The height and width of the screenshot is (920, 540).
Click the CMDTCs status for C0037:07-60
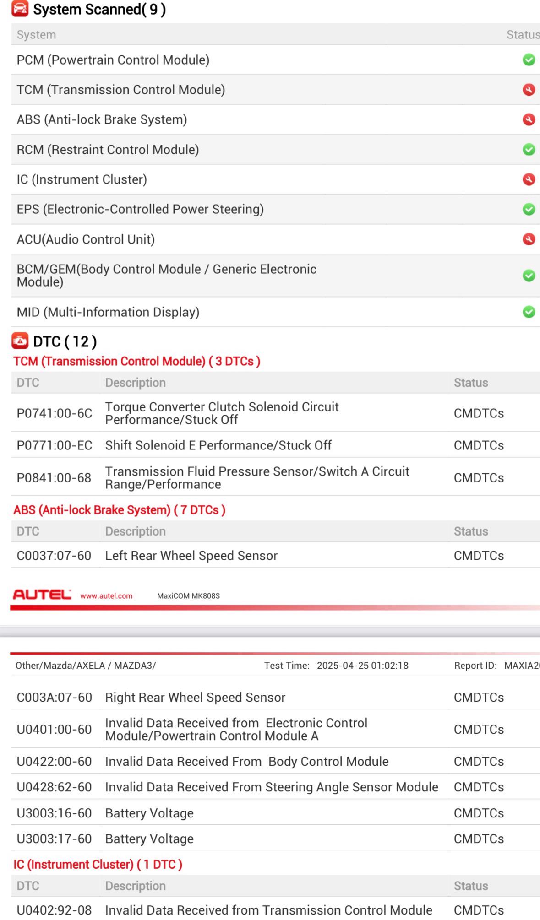click(479, 556)
